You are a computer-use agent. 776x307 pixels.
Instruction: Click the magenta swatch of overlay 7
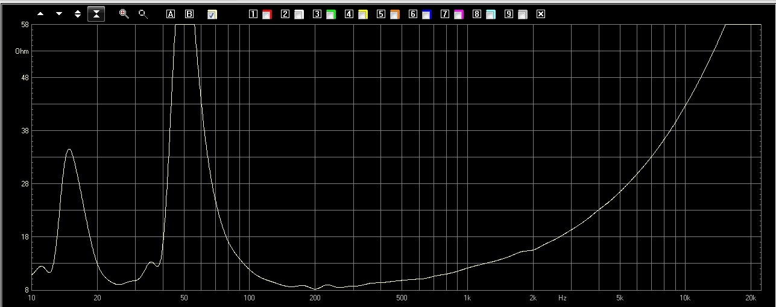pyautogui.click(x=459, y=14)
